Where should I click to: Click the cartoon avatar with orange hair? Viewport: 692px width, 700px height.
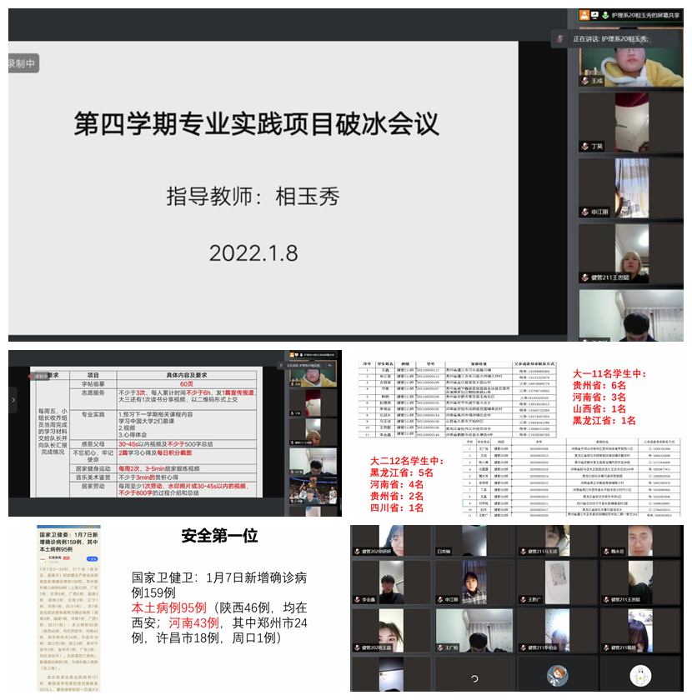point(558,674)
